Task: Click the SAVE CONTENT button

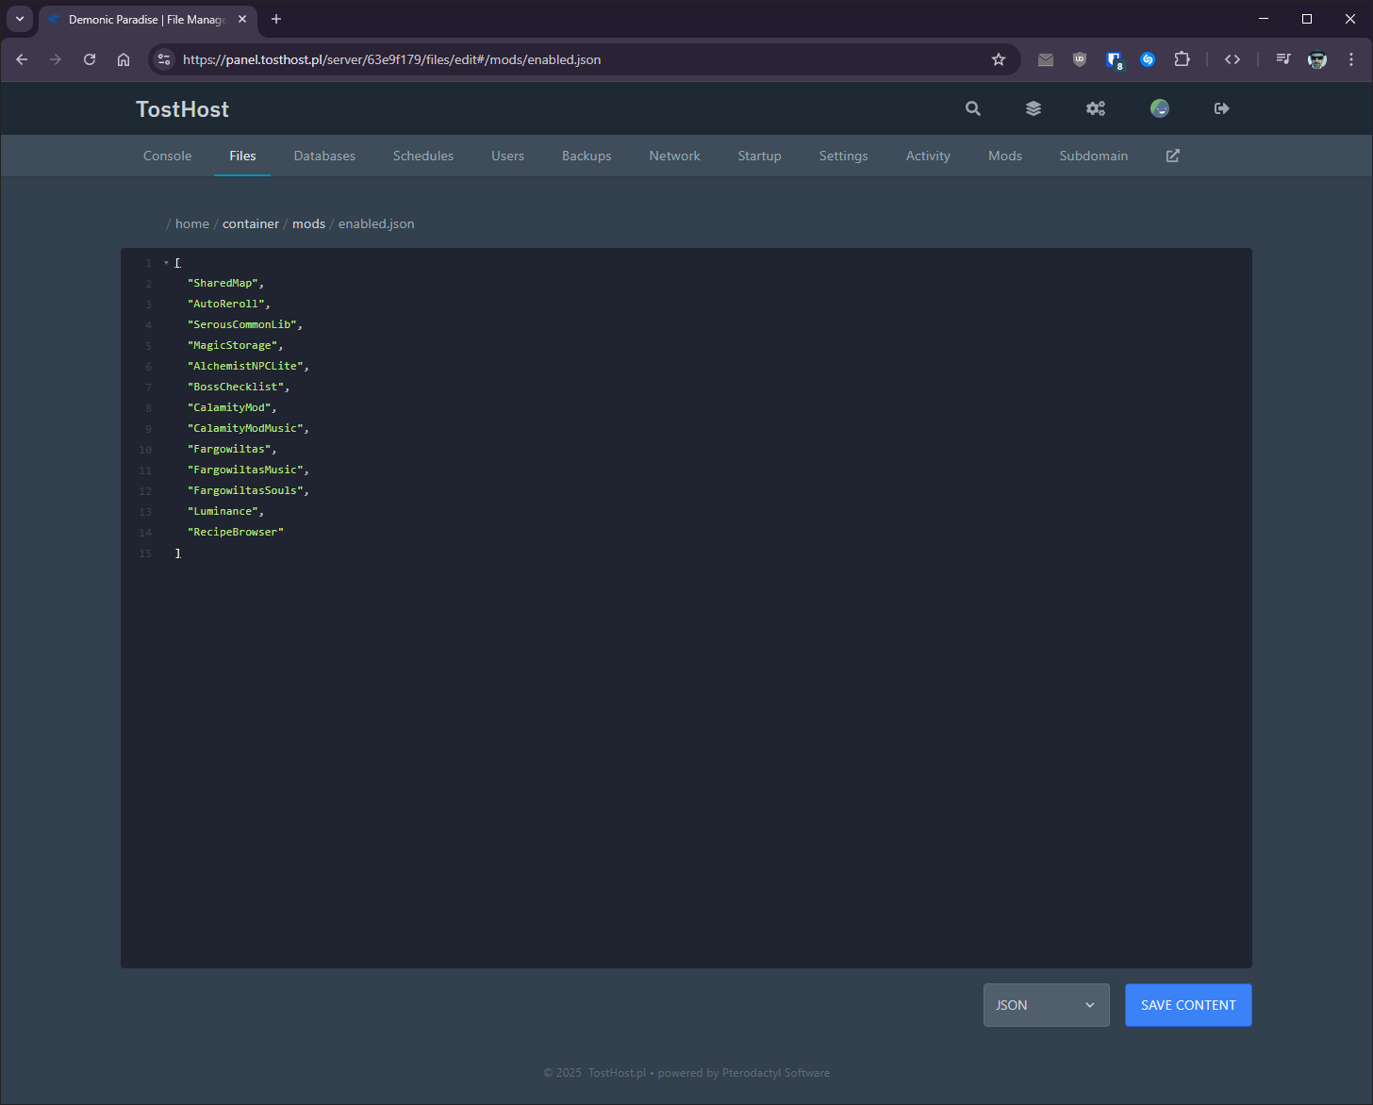Action: coord(1188,1005)
